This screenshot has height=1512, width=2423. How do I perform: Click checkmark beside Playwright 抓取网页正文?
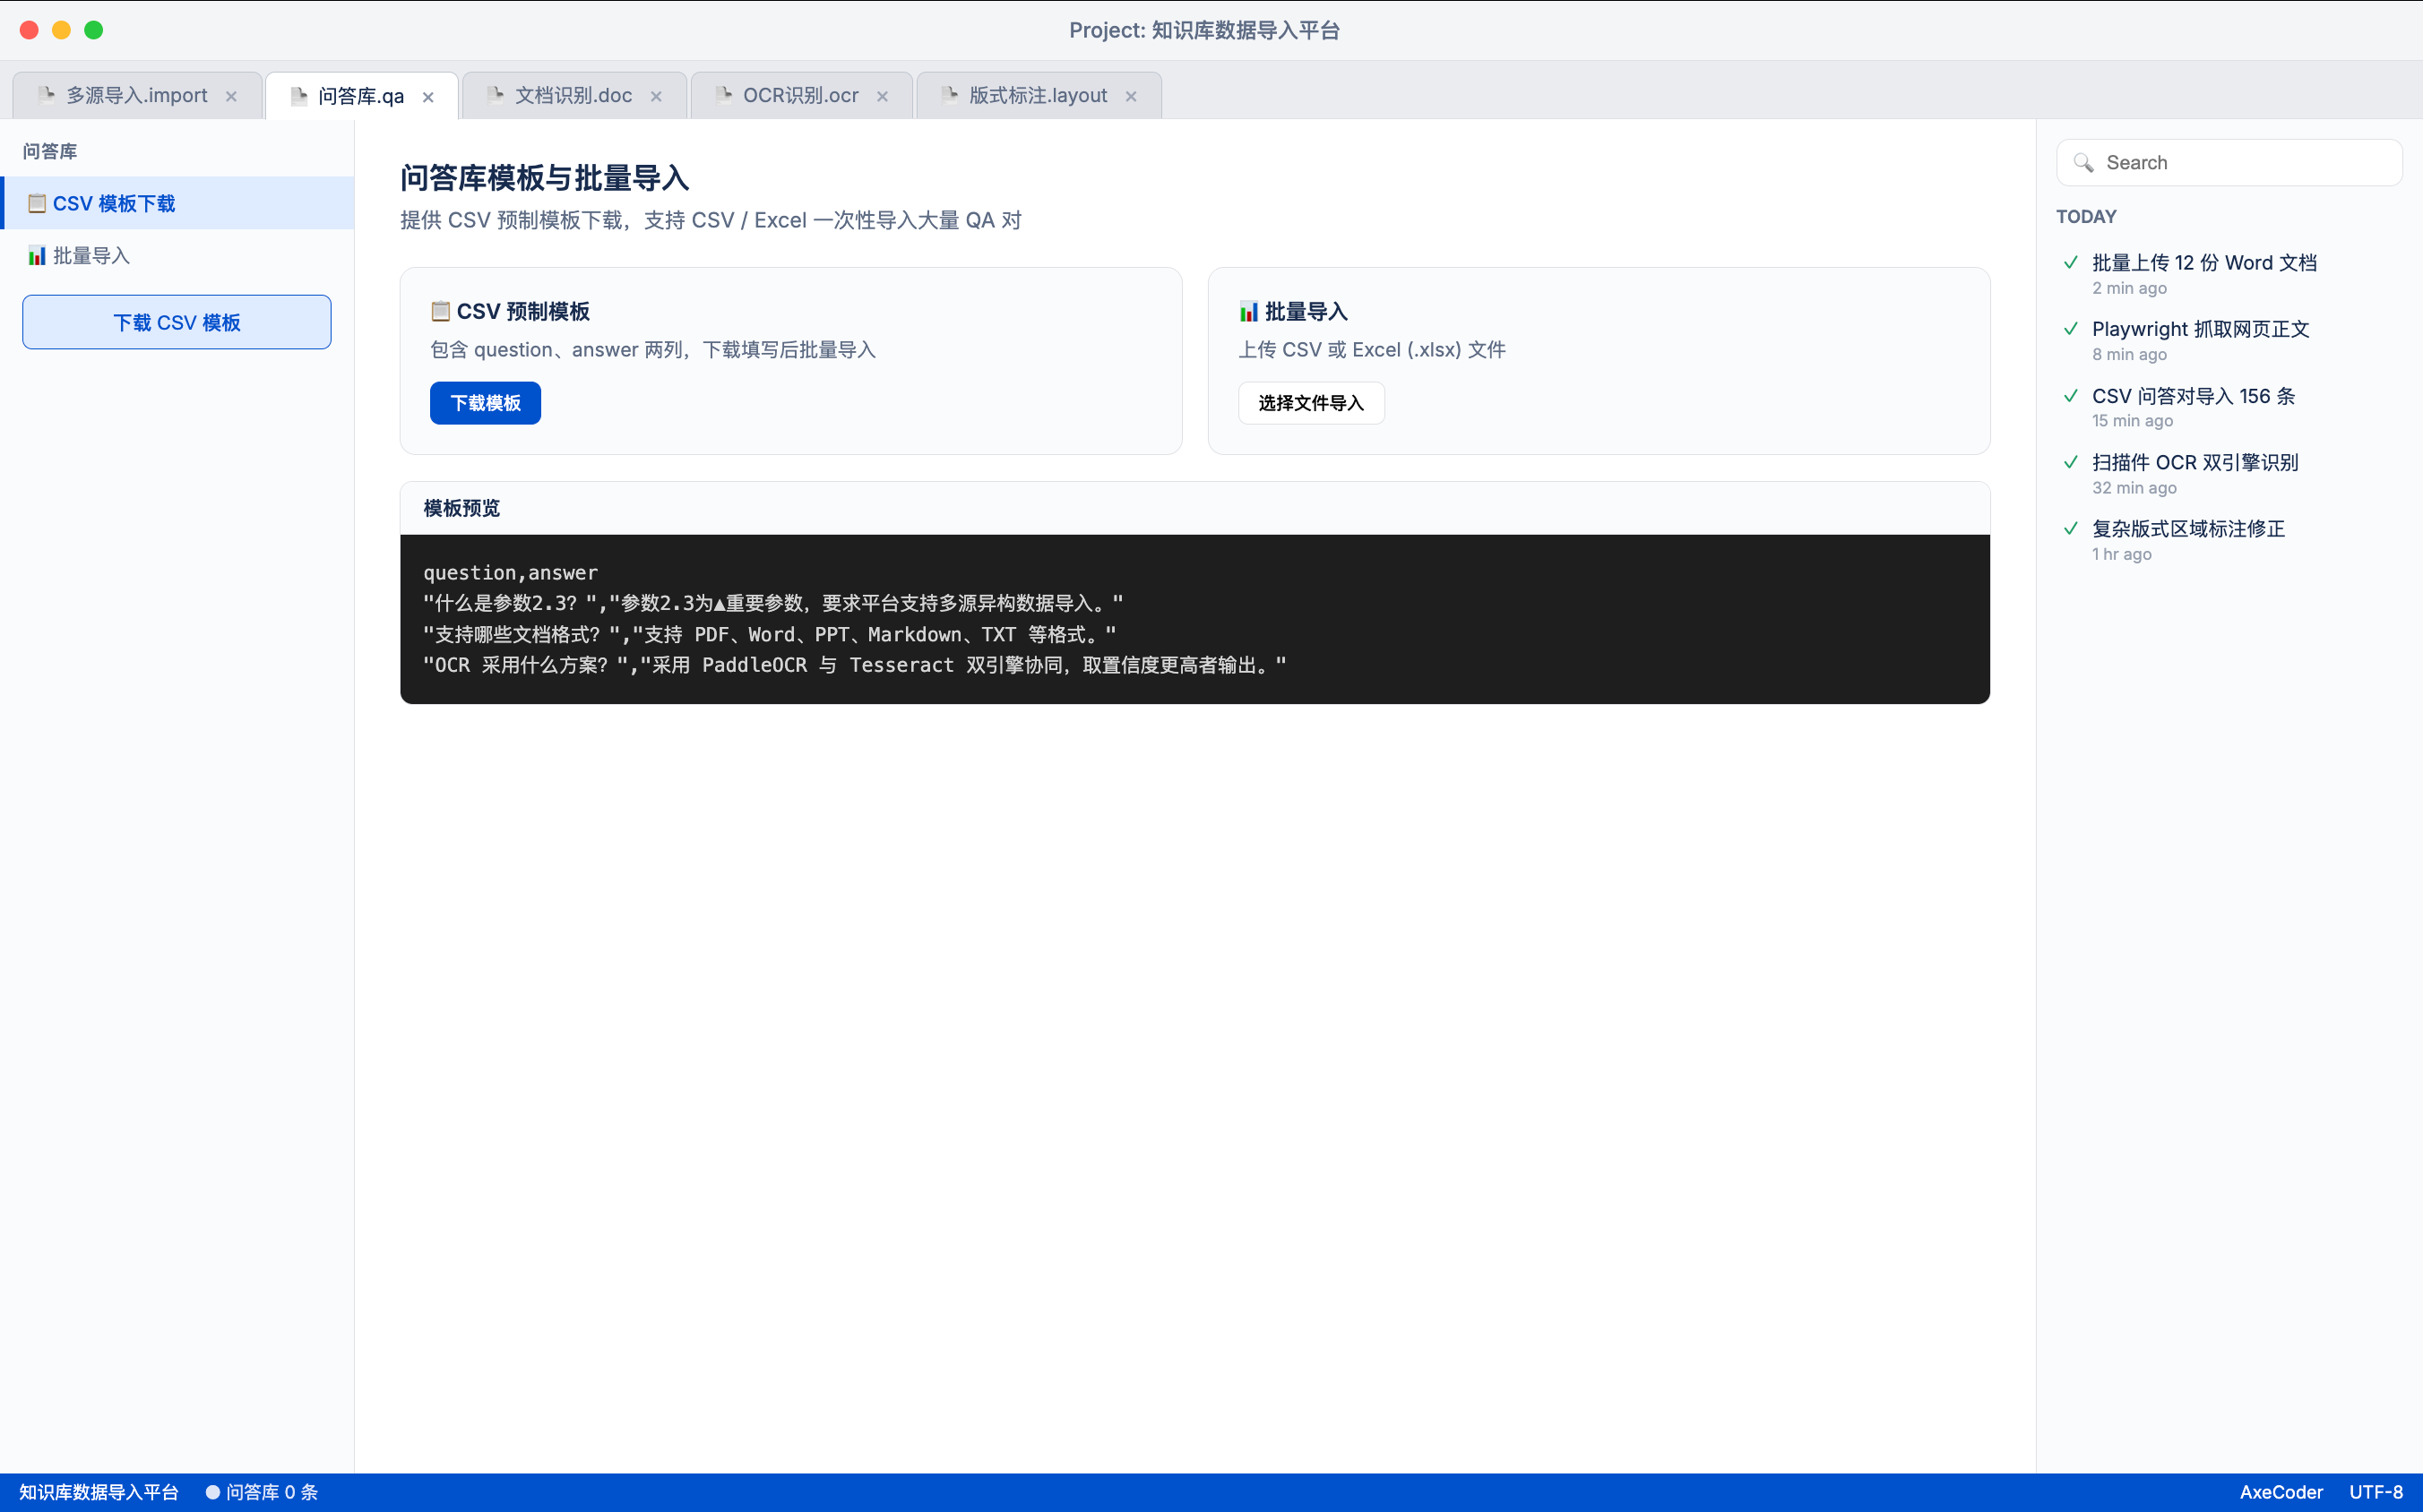(x=2071, y=328)
